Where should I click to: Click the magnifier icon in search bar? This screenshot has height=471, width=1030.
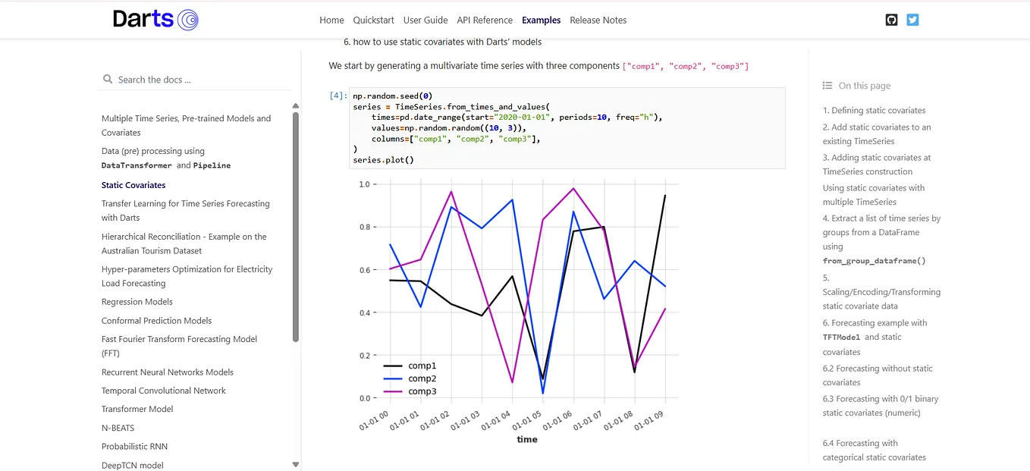tap(108, 78)
